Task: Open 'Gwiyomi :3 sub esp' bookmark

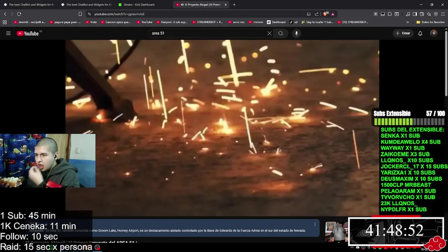Action: point(172,22)
